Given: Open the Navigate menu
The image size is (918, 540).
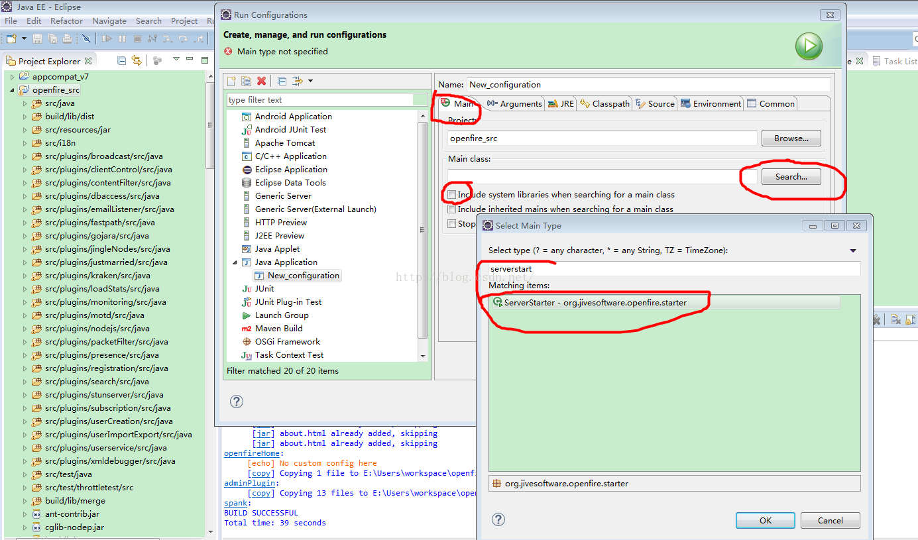Looking at the screenshot, I should (109, 21).
